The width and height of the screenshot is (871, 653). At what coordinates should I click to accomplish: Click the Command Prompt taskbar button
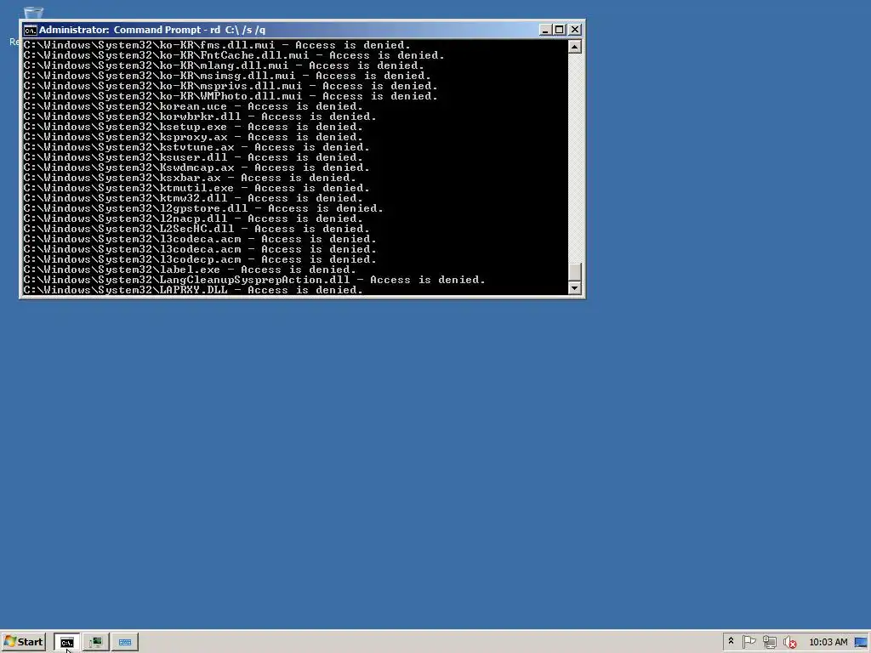tap(66, 642)
